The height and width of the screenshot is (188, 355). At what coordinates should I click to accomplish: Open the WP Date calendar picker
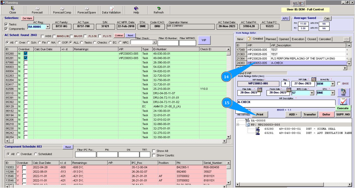314,79
